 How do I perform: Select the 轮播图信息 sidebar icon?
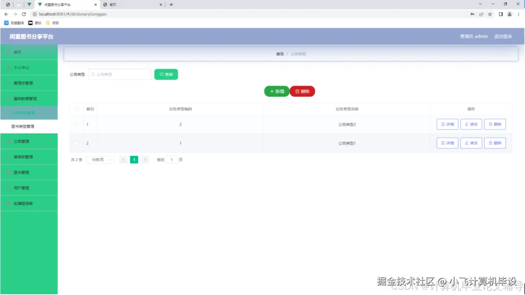9,203
